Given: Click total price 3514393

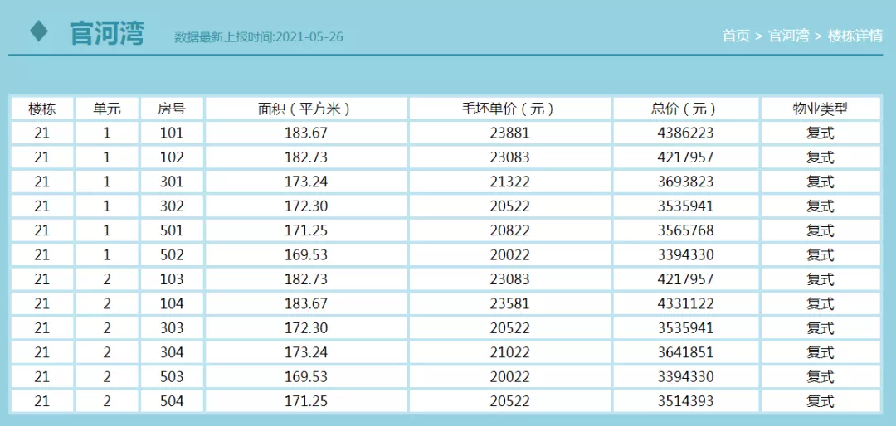Looking at the screenshot, I should (x=686, y=401).
